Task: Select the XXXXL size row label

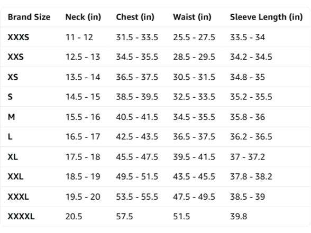Action: pyautogui.click(x=21, y=217)
